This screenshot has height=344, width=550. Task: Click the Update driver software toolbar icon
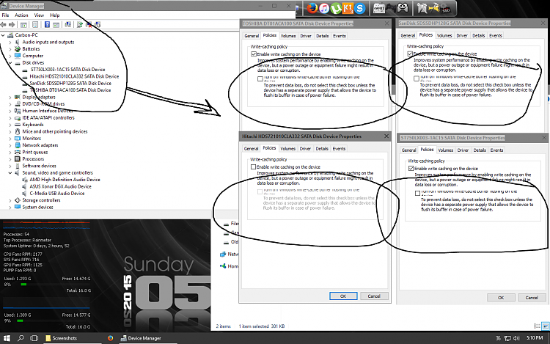coord(80,24)
